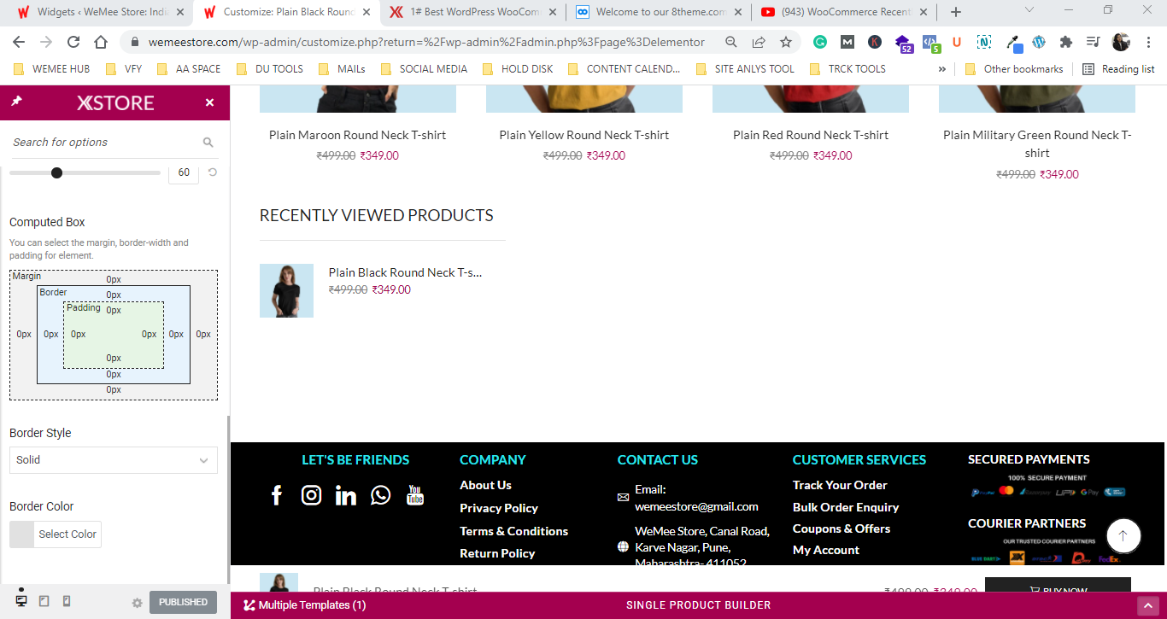The height and width of the screenshot is (619, 1167).
Task: Click the address bar URL
Action: click(x=426, y=42)
